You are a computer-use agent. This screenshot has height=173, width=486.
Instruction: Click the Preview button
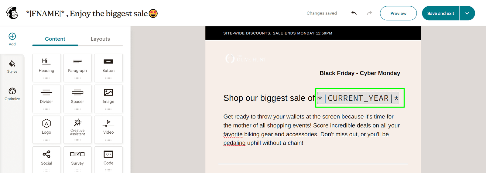(398, 13)
